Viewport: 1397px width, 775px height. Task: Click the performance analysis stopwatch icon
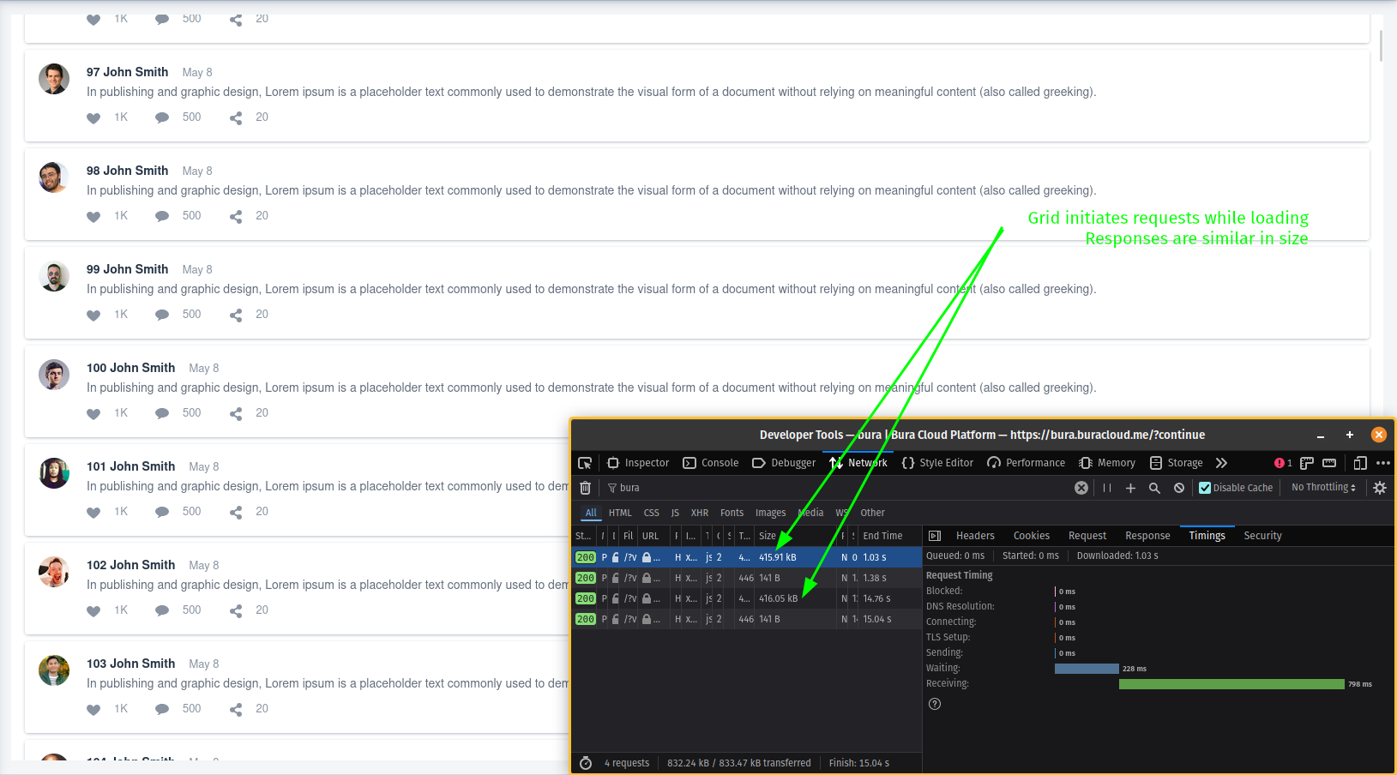pyautogui.click(x=586, y=763)
